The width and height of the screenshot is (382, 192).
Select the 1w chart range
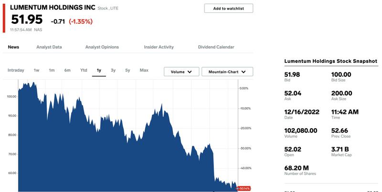[x=37, y=70]
